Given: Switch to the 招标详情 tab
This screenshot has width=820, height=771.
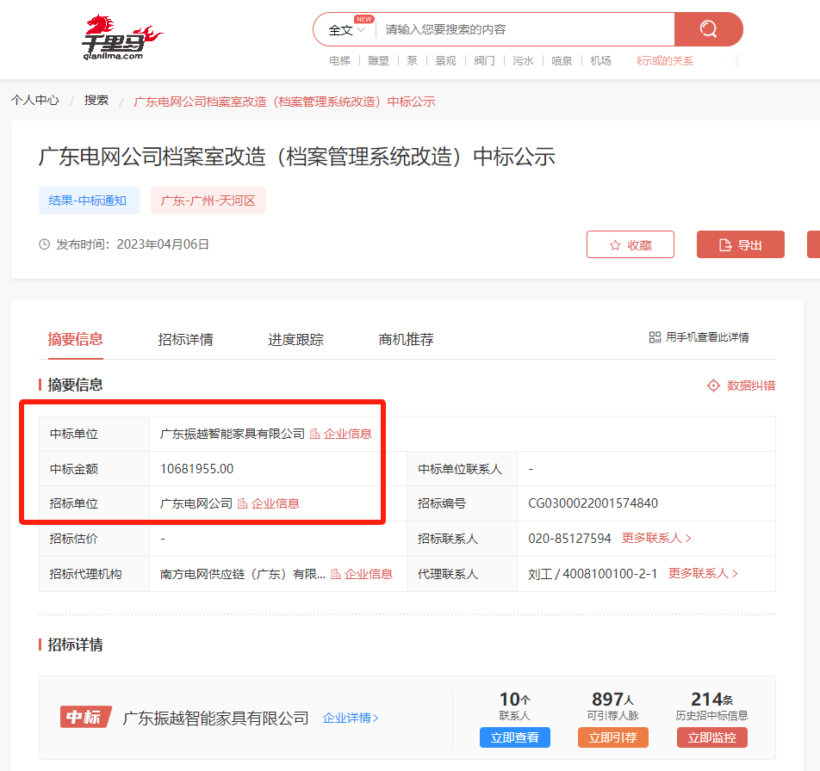Looking at the screenshot, I should (186, 340).
